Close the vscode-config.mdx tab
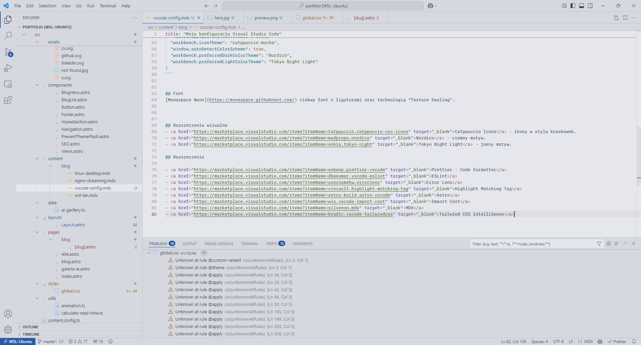 tap(199, 18)
